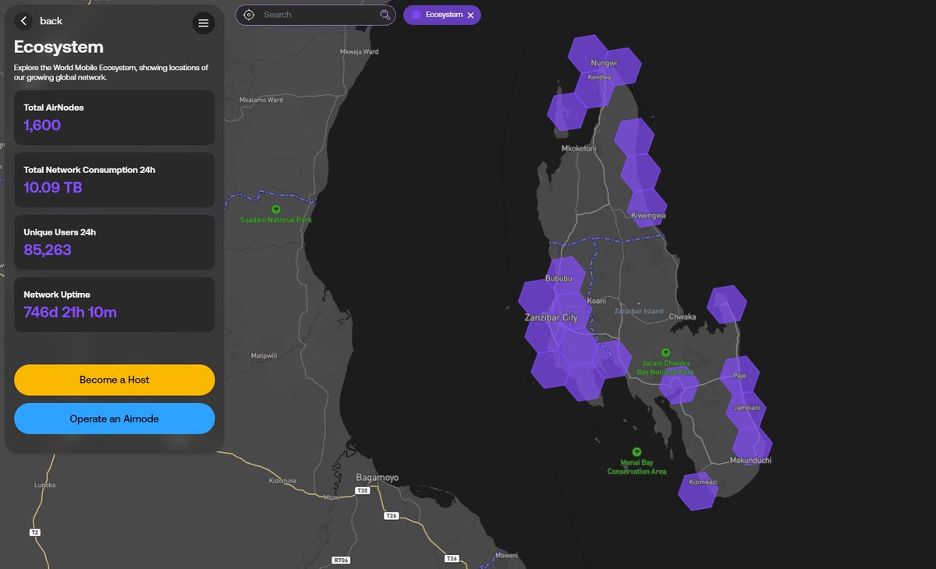Click the 'Mkwaja Ward' map label
Image resolution: width=936 pixels, height=569 pixels.
click(x=360, y=51)
